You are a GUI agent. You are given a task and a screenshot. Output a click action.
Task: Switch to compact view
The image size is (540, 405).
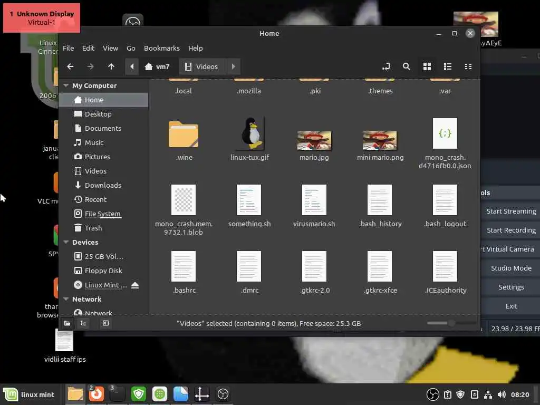(468, 66)
